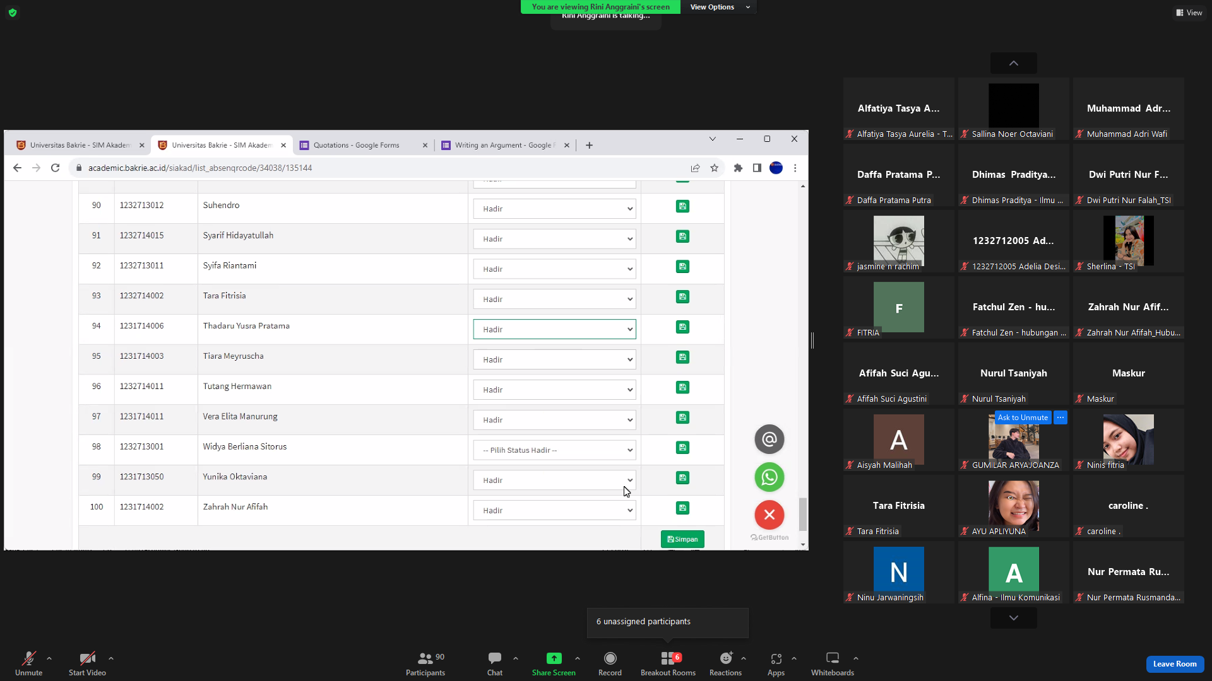Open Zoom Reactions

coord(725,663)
